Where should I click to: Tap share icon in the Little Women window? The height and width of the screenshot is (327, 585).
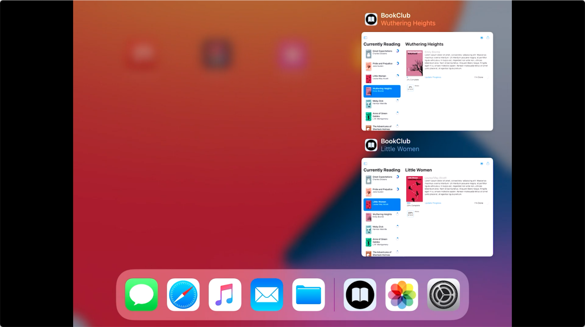coord(487,163)
